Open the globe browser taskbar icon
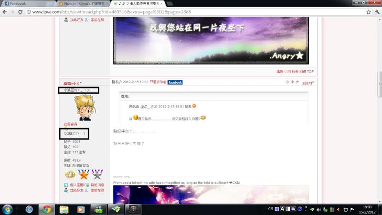Viewport: 382px width, 215px height. coord(29,209)
